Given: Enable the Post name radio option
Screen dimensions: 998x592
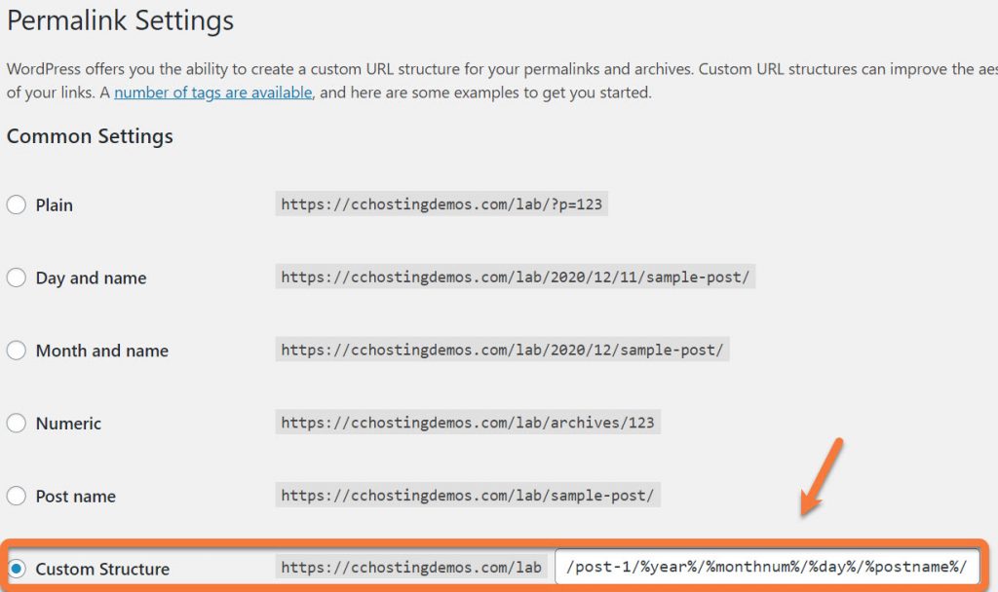Looking at the screenshot, I should (17, 496).
